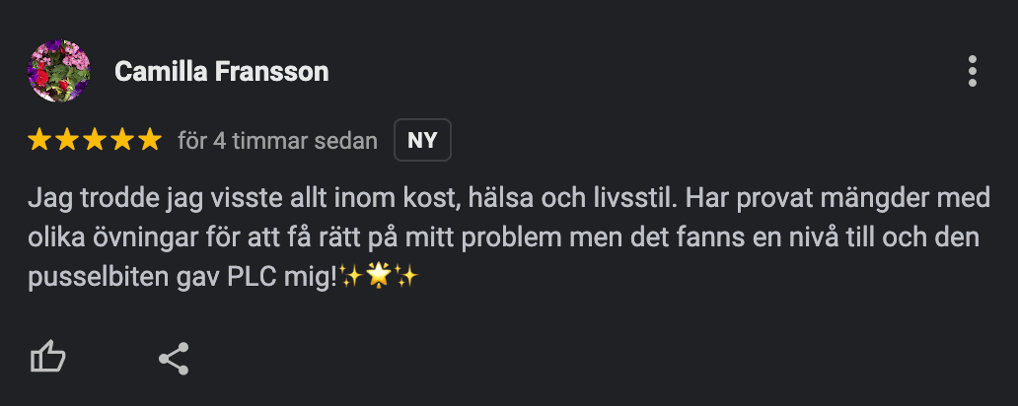Click the fifth yellow rating star
This screenshot has width=1018, height=406.
(151, 140)
